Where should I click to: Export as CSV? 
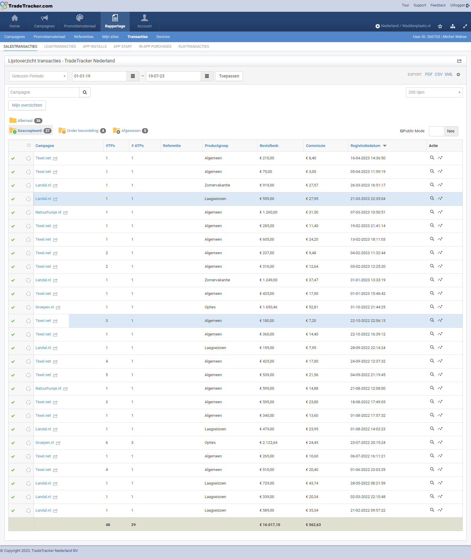click(439, 75)
